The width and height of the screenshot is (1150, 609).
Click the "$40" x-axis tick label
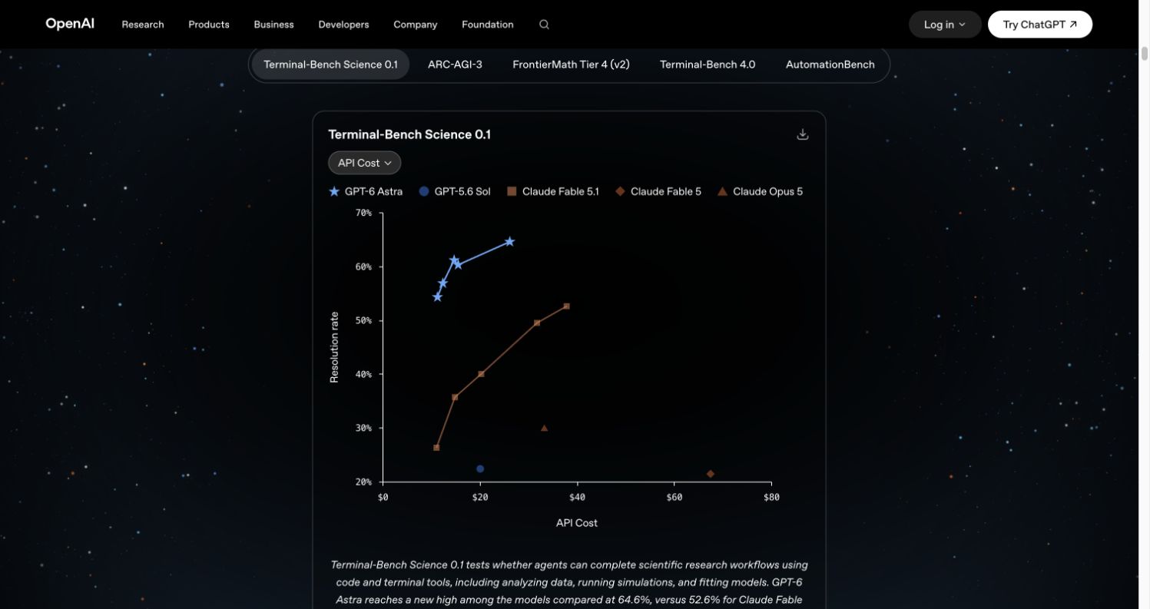click(577, 497)
